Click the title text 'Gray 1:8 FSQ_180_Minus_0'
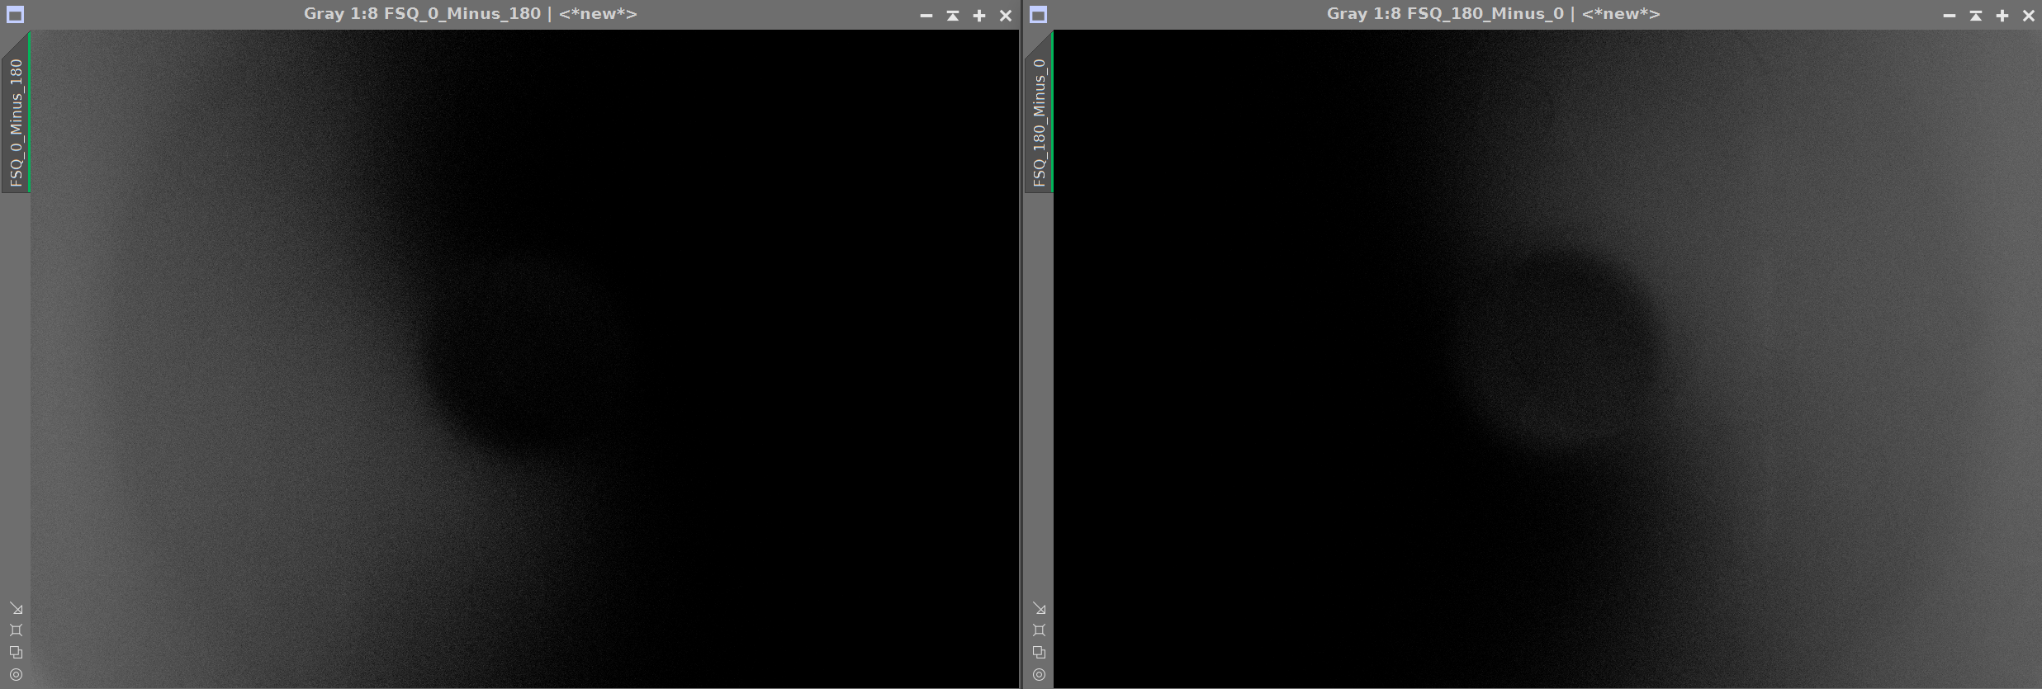The height and width of the screenshot is (689, 2042). 1445,14
